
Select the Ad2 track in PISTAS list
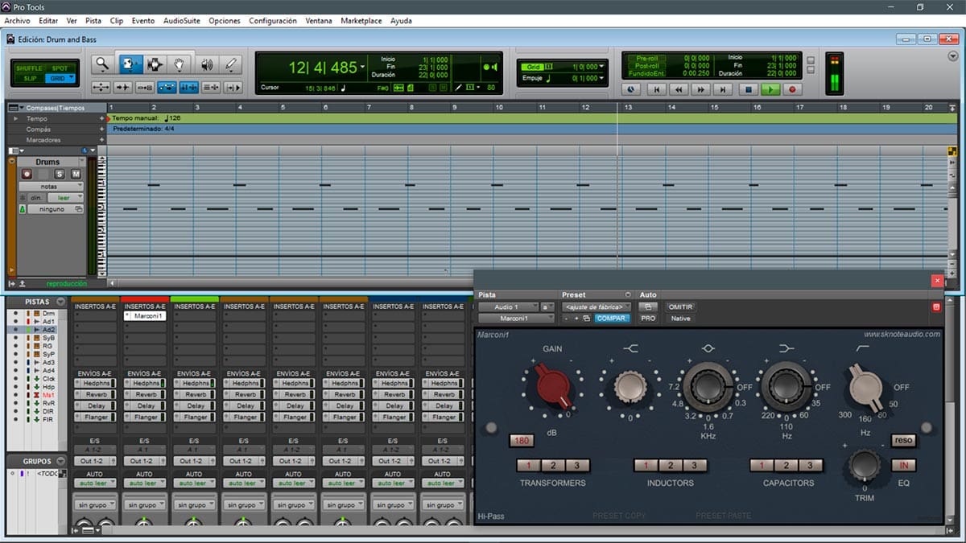coord(48,330)
